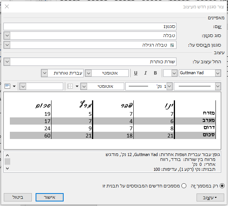Screen dimensions: 228x206
Task: Select 'מסמכים חדשים המבוססים על תבנית זו' option
Action: tap(184, 186)
